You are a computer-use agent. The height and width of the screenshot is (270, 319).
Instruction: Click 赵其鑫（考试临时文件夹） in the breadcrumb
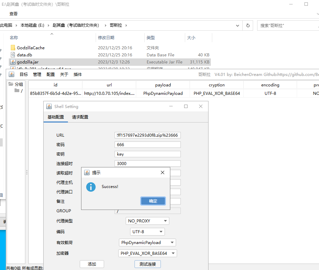tap(76, 25)
